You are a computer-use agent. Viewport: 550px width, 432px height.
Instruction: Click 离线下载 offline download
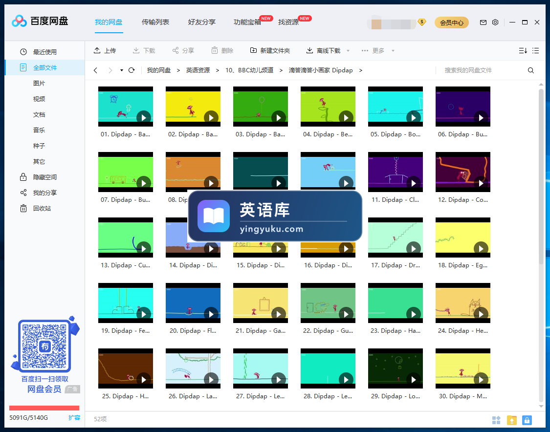tap(324, 50)
